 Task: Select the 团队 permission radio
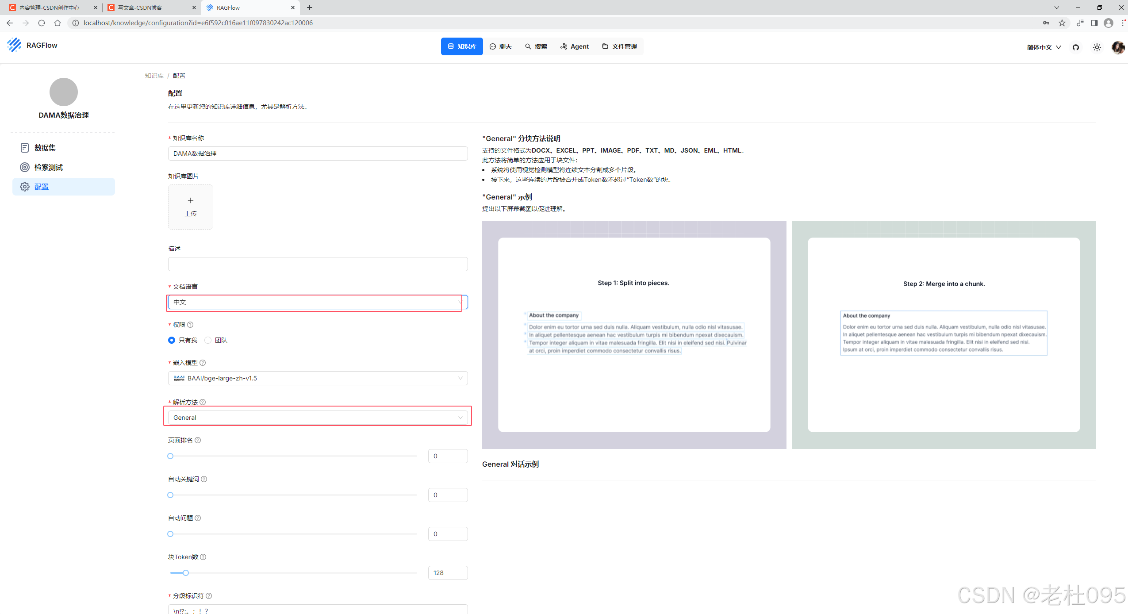click(208, 340)
